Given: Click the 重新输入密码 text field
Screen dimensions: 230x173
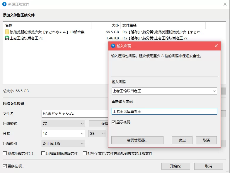Looking at the screenshot, I should coord(164,111).
